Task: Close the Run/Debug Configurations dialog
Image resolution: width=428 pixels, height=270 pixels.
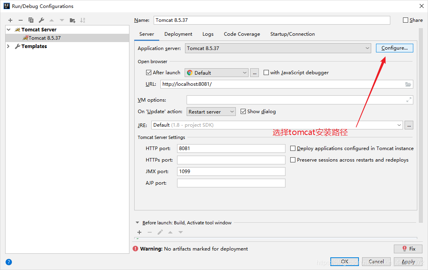Action: (422, 6)
